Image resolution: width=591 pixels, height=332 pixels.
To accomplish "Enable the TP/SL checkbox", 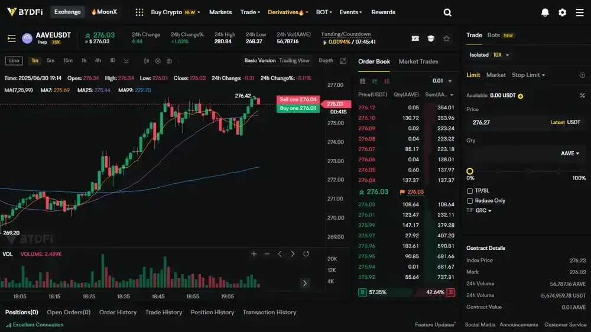I will [x=470, y=191].
